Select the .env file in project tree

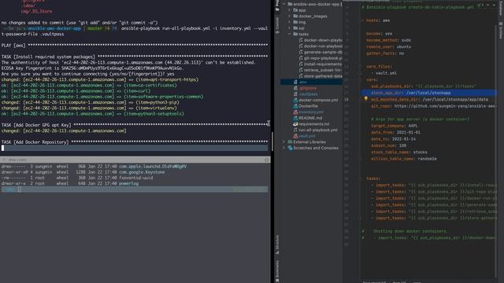[312, 82]
